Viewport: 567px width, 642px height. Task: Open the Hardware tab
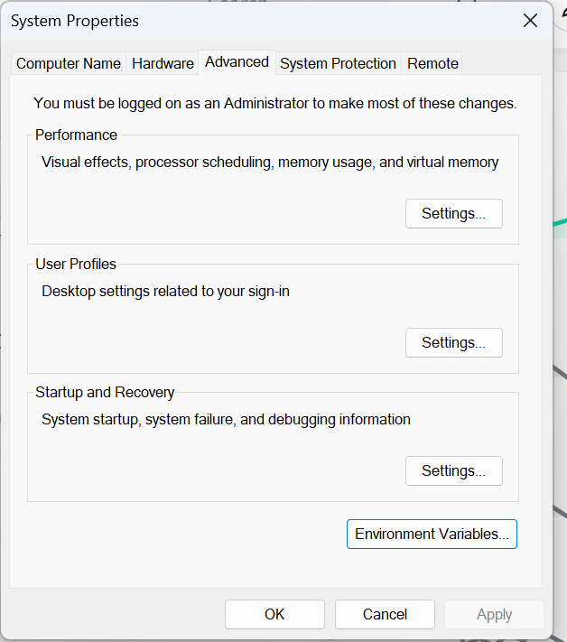(x=163, y=63)
